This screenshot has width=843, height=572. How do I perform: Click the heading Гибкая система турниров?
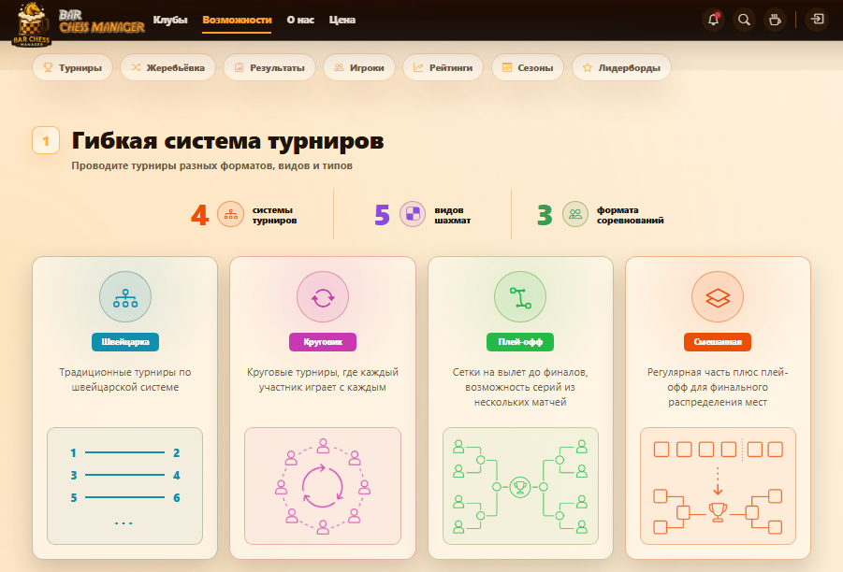click(x=228, y=141)
